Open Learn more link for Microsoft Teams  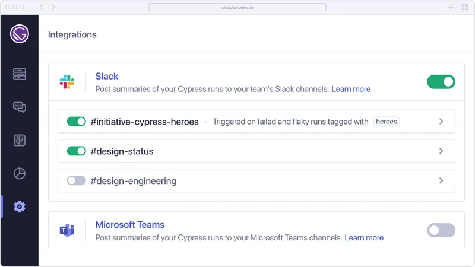364,238
